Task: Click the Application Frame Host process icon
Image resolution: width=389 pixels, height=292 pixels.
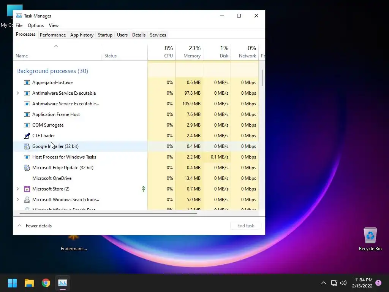Action: (27, 114)
